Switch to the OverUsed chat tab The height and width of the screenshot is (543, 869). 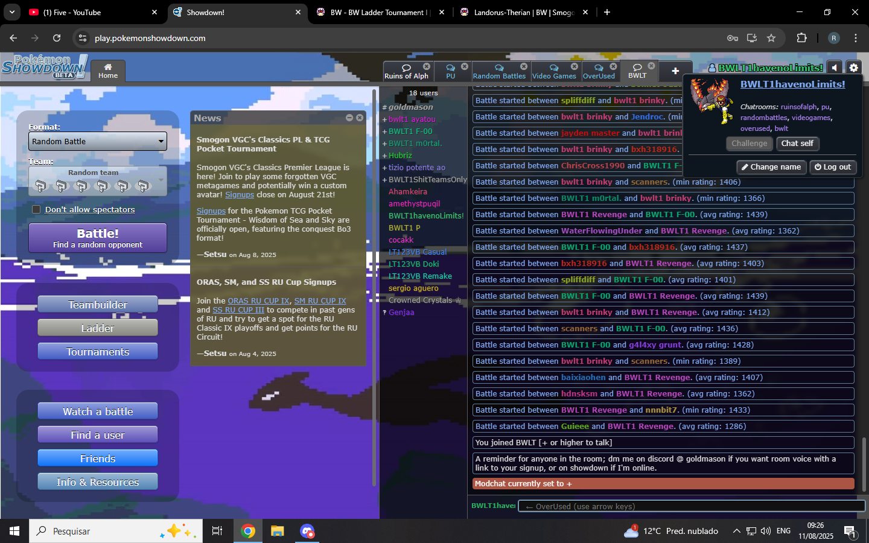click(x=599, y=71)
